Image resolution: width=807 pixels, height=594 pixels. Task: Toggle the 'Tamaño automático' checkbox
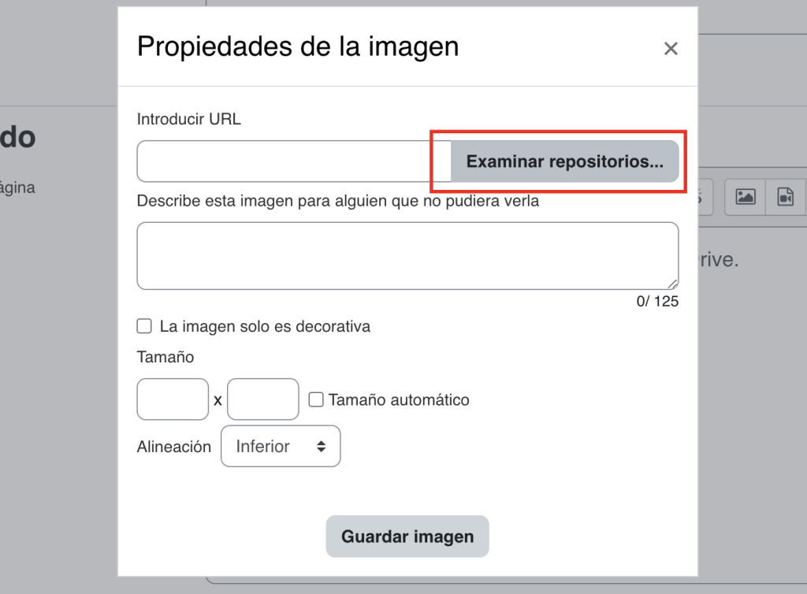click(316, 400)
